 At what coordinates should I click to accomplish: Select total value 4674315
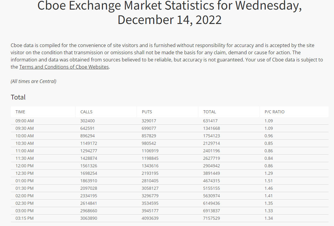coord(212,181)
